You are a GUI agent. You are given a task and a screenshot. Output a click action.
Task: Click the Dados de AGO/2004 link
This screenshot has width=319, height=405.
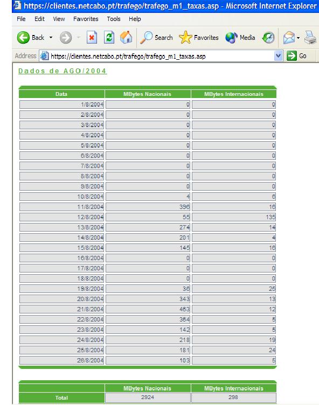[63, 71]
